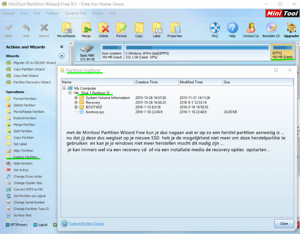Expand the BOOTWIZ folder node
Screen dimensions: 300x234
(x=76, y=107)
